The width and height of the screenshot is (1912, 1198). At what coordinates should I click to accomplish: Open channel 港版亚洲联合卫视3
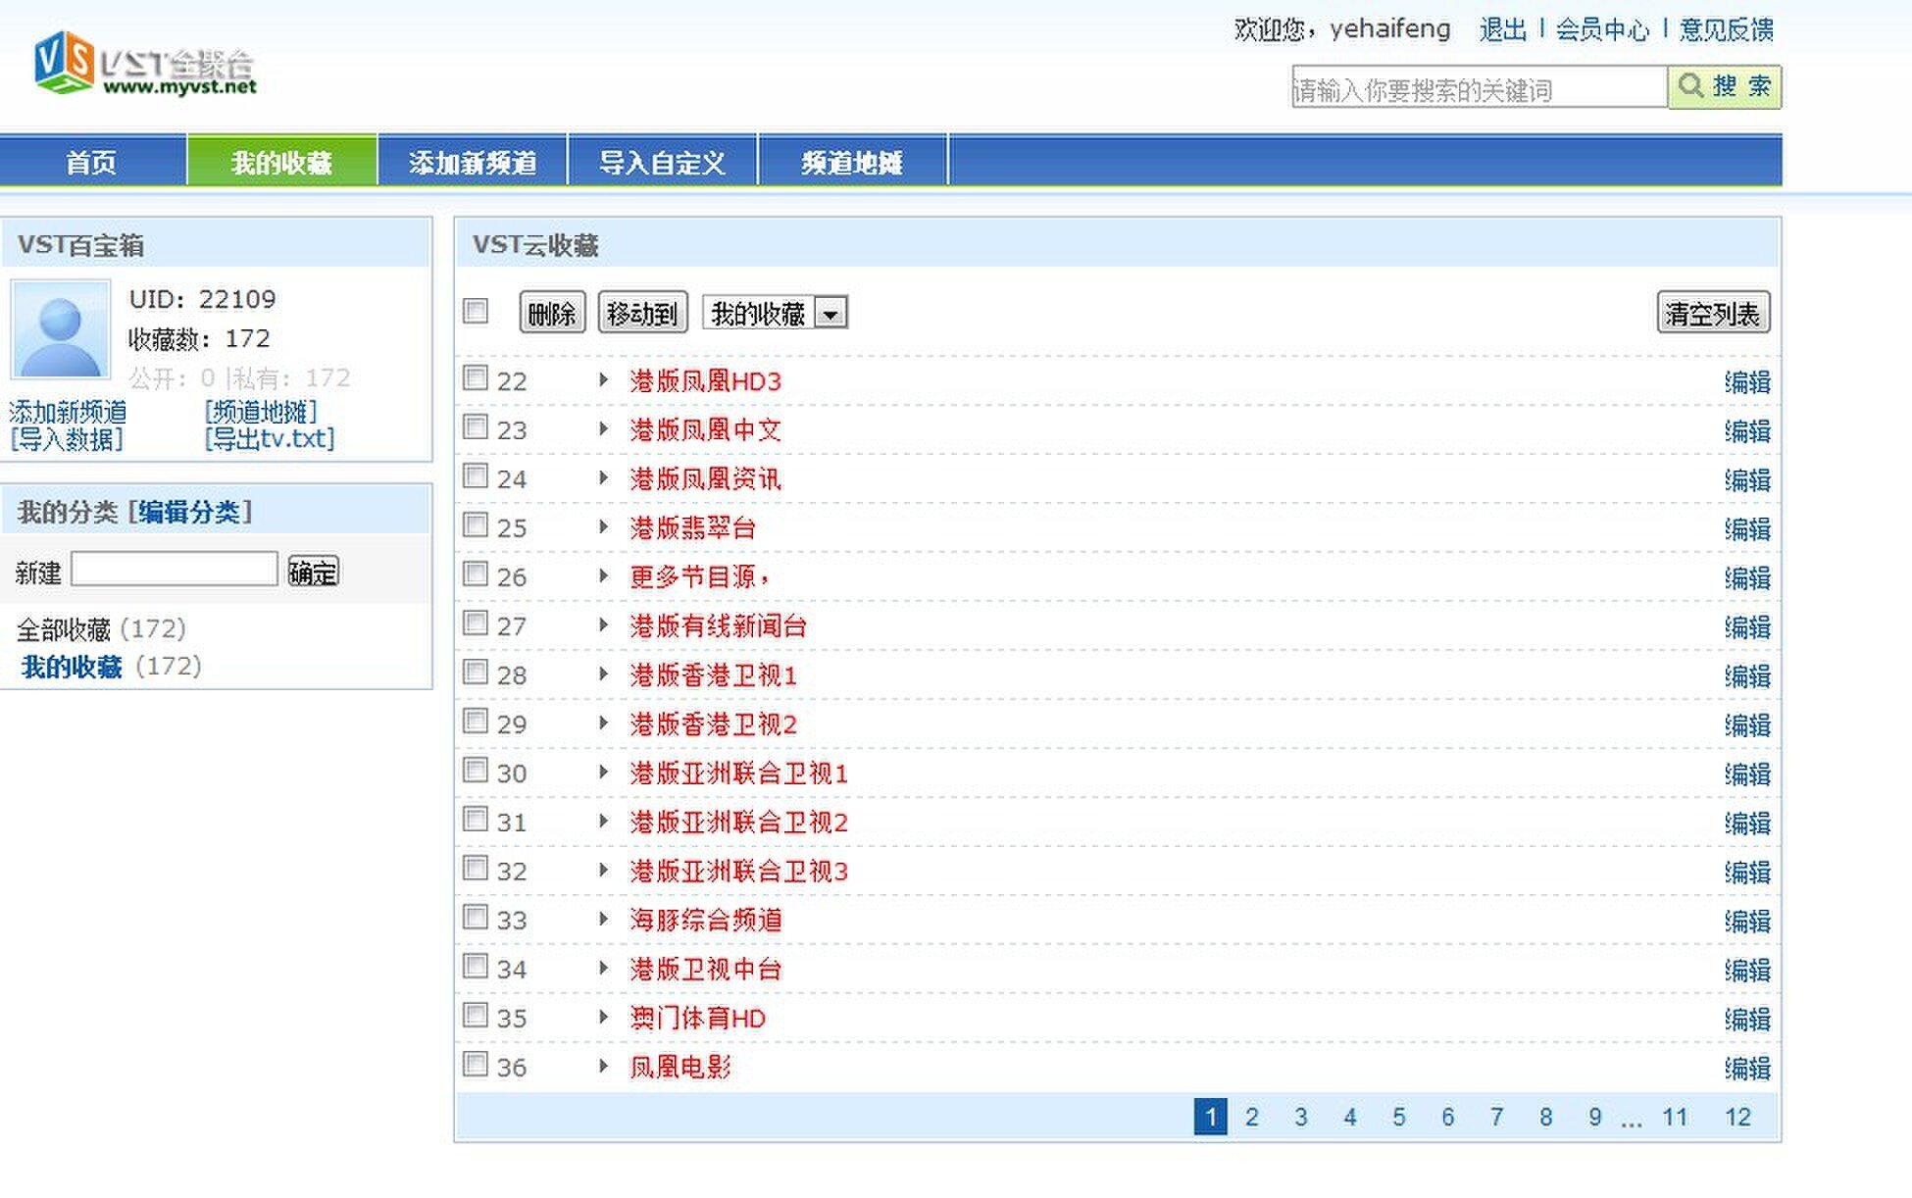tap(738, 872)
